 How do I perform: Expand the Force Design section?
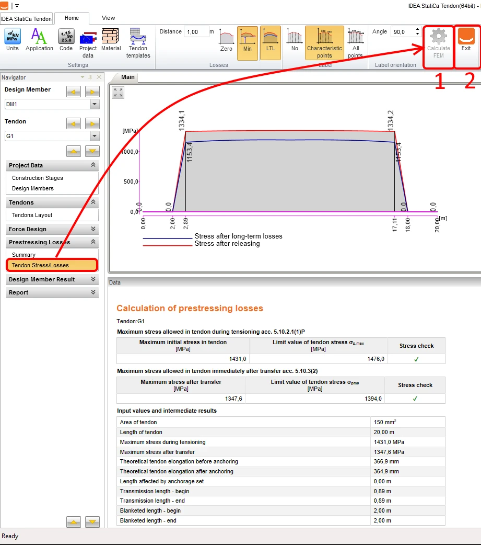(x=52, y=229)
